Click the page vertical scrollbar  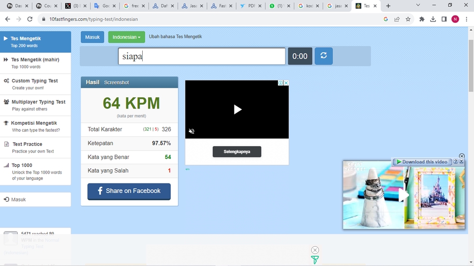coord(471,65)
